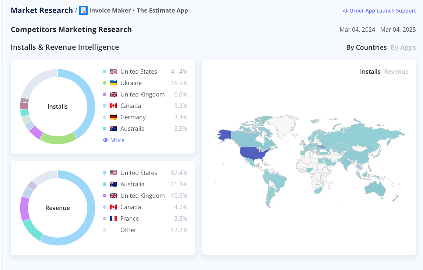423x270 pixels.
Task: Click the Germany row label
Action: pos(133,118)
